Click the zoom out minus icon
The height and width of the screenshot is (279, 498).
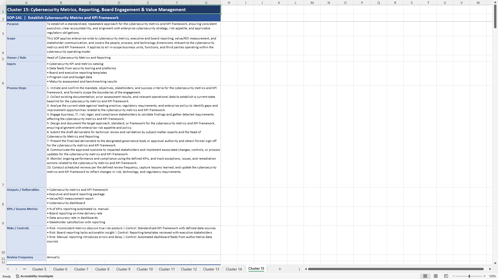(454, 276)
